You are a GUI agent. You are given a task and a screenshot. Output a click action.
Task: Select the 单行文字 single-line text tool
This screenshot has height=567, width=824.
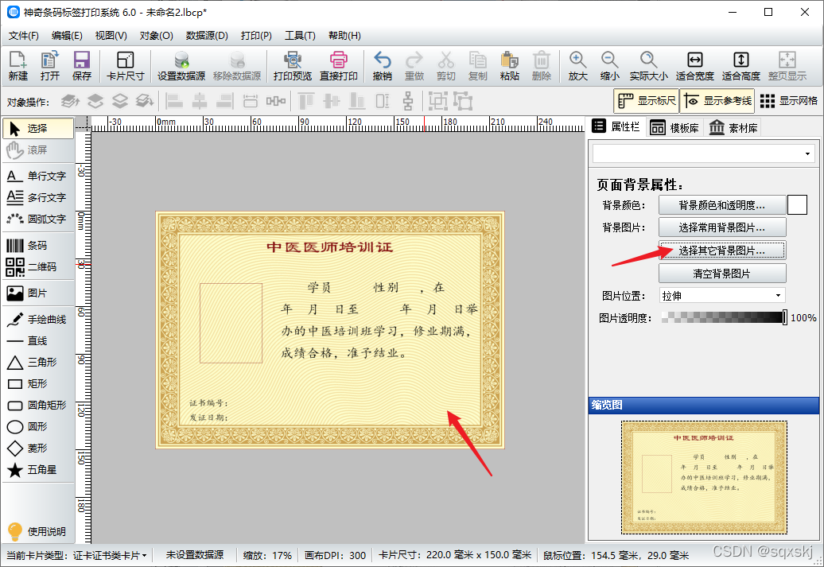pyautogui.click(x=37, y=176)
